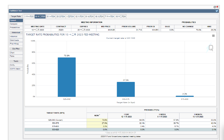Switch to the 31 一月24 meeting tab

pos(51,16)
